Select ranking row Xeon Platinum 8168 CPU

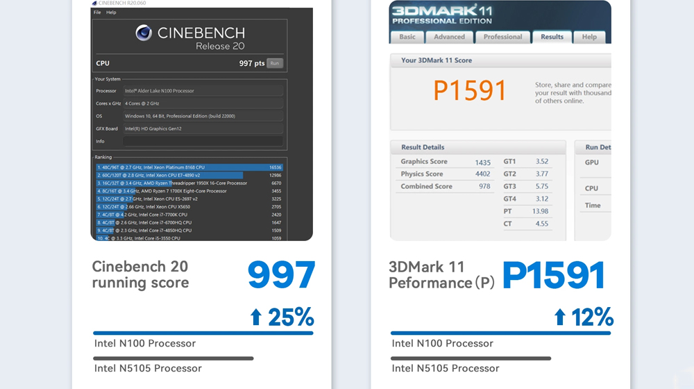coord(189,167)
